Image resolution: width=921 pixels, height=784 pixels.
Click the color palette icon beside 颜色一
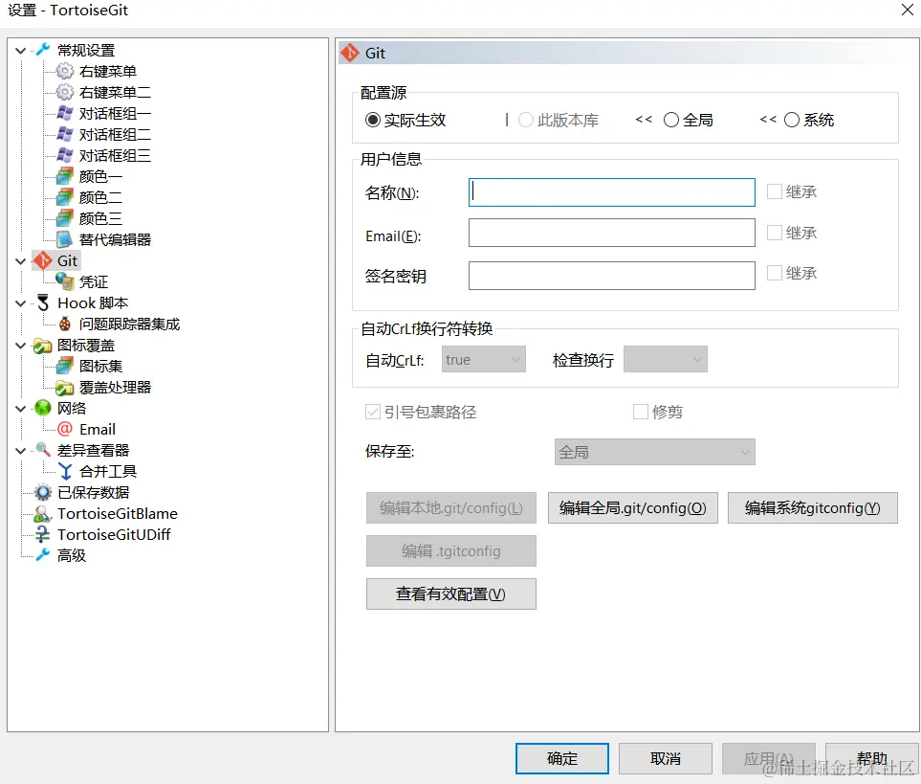pyautogui.click(x=65, y=176)
